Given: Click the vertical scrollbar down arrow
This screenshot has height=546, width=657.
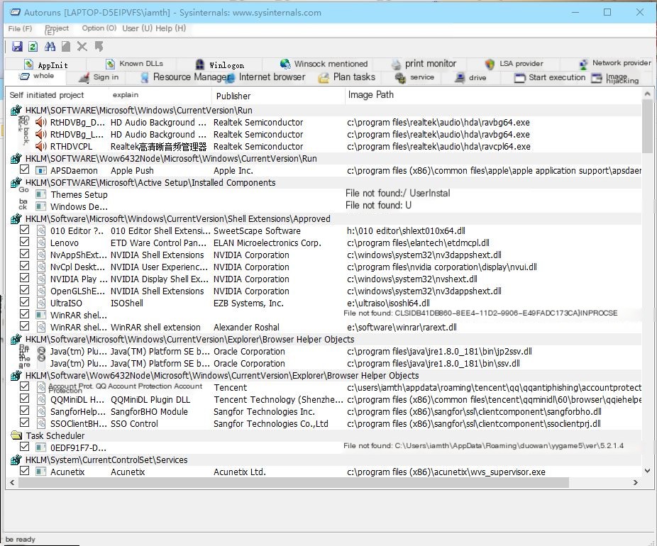Looking at the screenshot, I should (x=647, y=471).
